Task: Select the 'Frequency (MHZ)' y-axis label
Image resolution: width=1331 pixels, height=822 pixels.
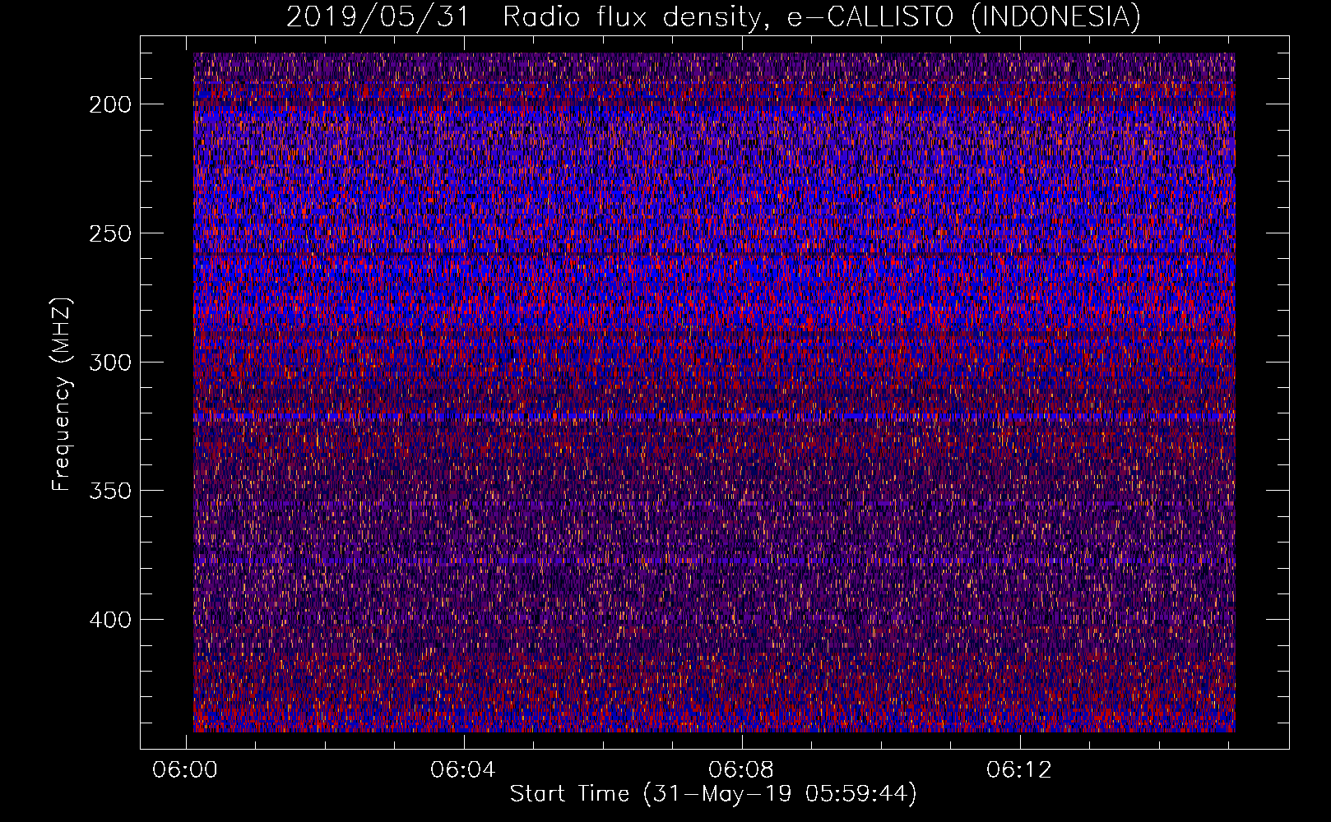Action: pyautogui.click(x=62, y=395)
